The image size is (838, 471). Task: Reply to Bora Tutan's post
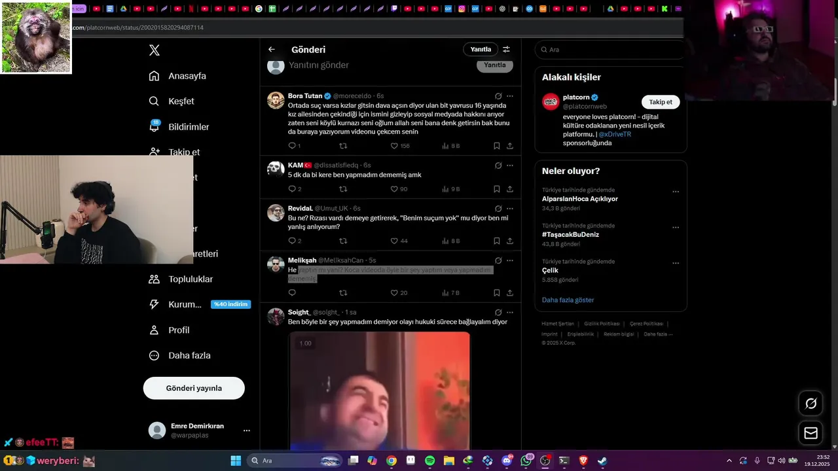coord(292,146)
